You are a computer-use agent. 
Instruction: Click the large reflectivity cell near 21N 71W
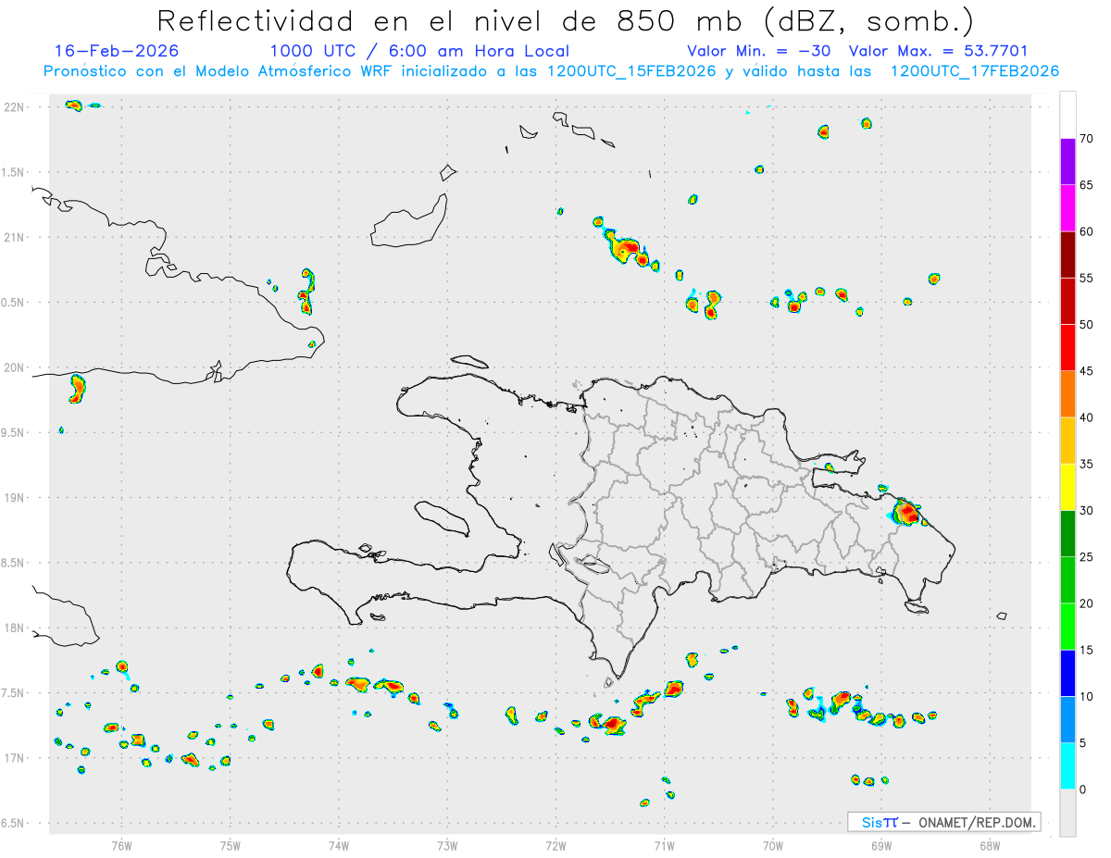[x=627, y=248]
